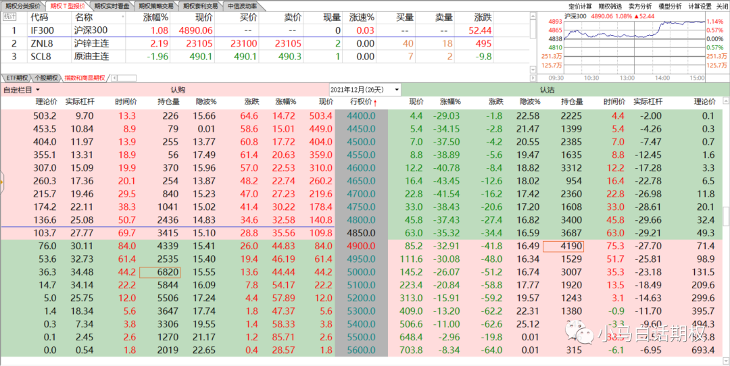Open the 自定栏目 dropdown

(22, 90)
